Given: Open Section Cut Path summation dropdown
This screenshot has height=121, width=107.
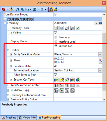Looking at the screenshot, I should click(100, 70).
